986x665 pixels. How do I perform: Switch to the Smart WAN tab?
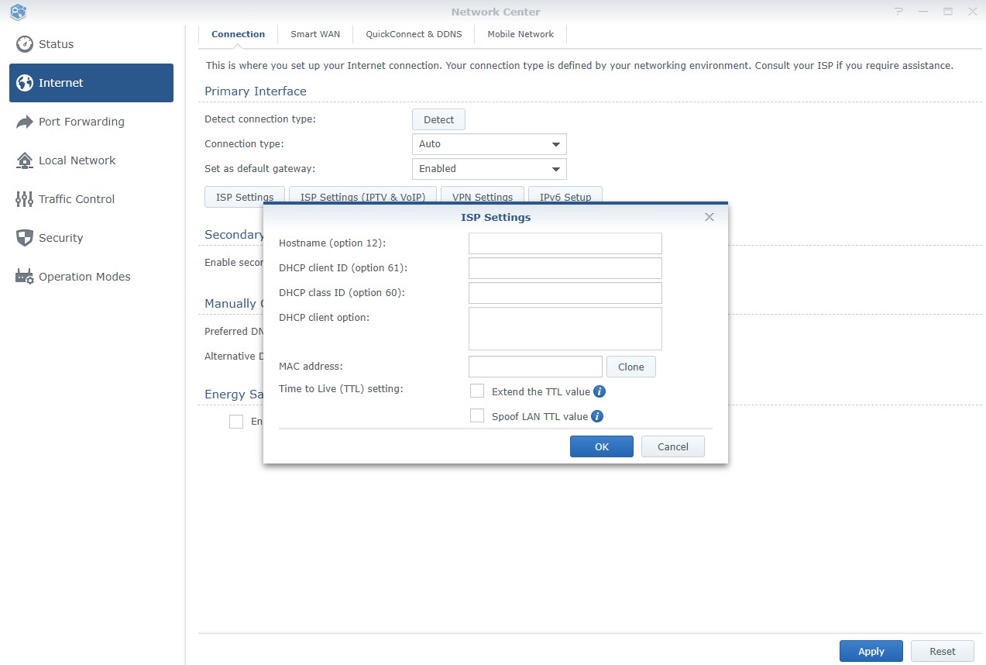point(315,34)
